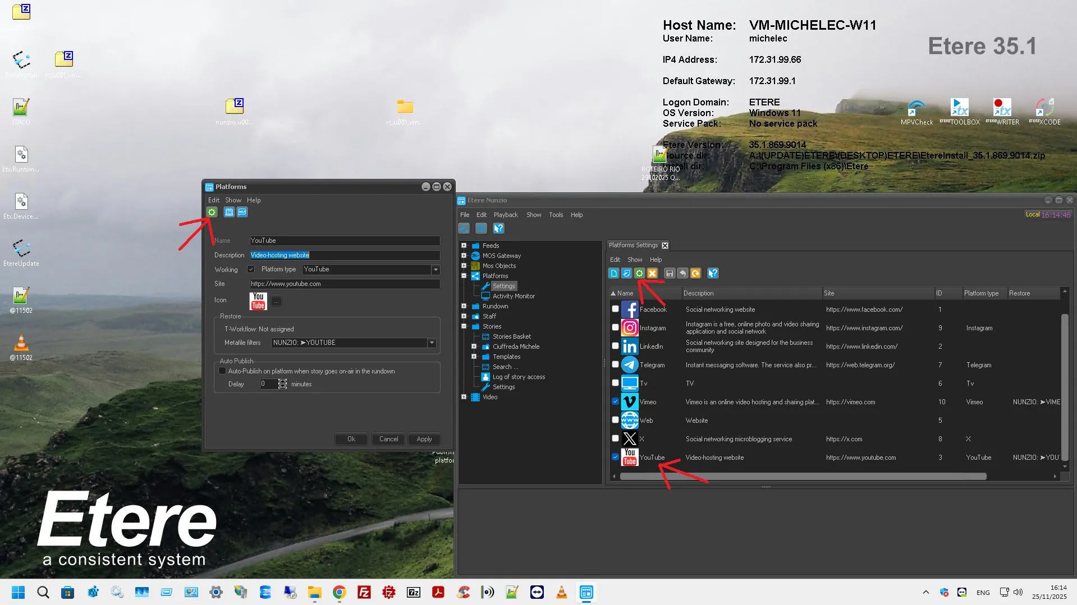Click the horizontal scrollbar of the platforms list
The image size is (1077, 605).
803,477
